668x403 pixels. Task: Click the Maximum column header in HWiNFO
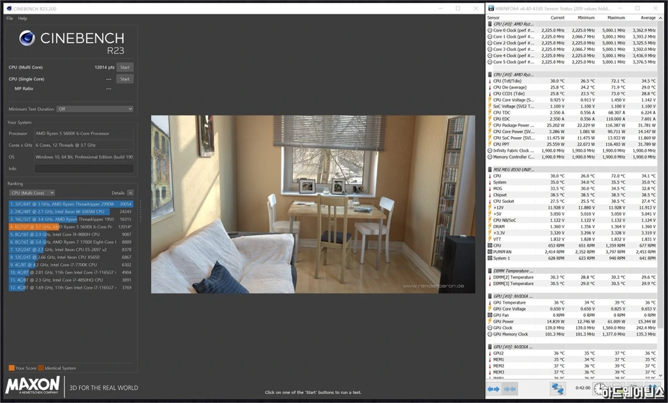616,18
